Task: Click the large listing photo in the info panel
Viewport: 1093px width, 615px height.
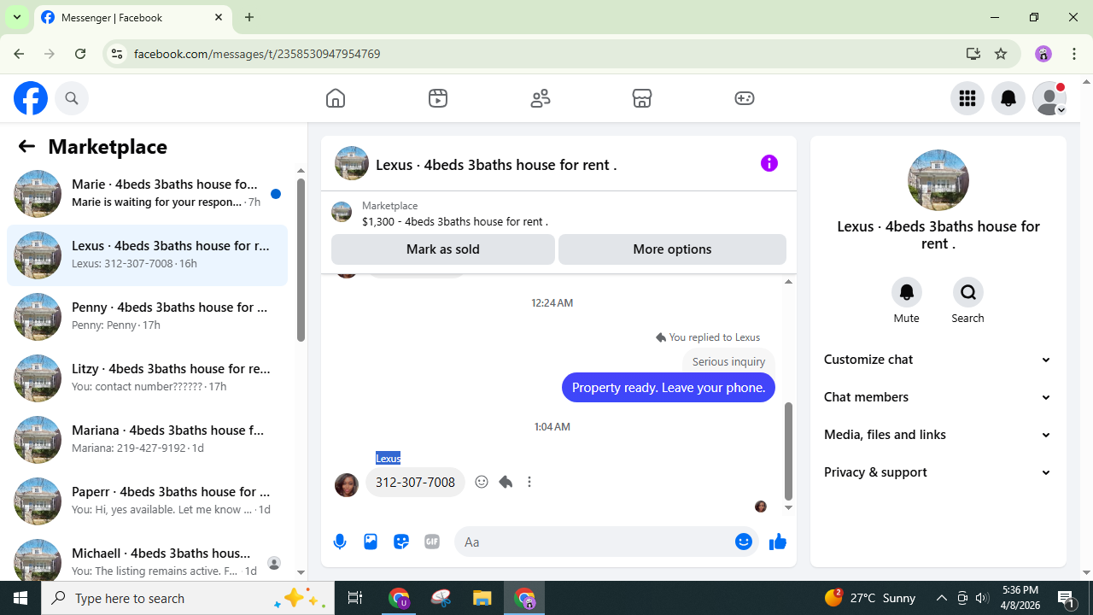Action: [938, 180]
